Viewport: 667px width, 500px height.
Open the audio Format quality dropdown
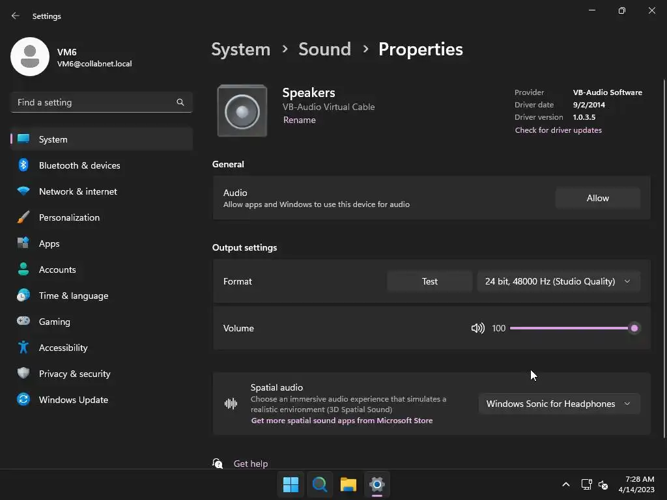click(558, 281)
